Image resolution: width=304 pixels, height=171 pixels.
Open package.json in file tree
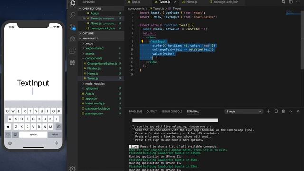101,114
